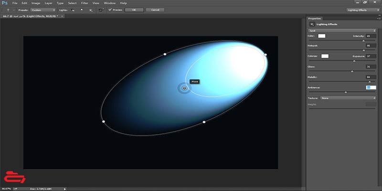Viewport: 382px width, 191px height.
Task: Open the Presets dropdown set to Custom
Action: 42,10
